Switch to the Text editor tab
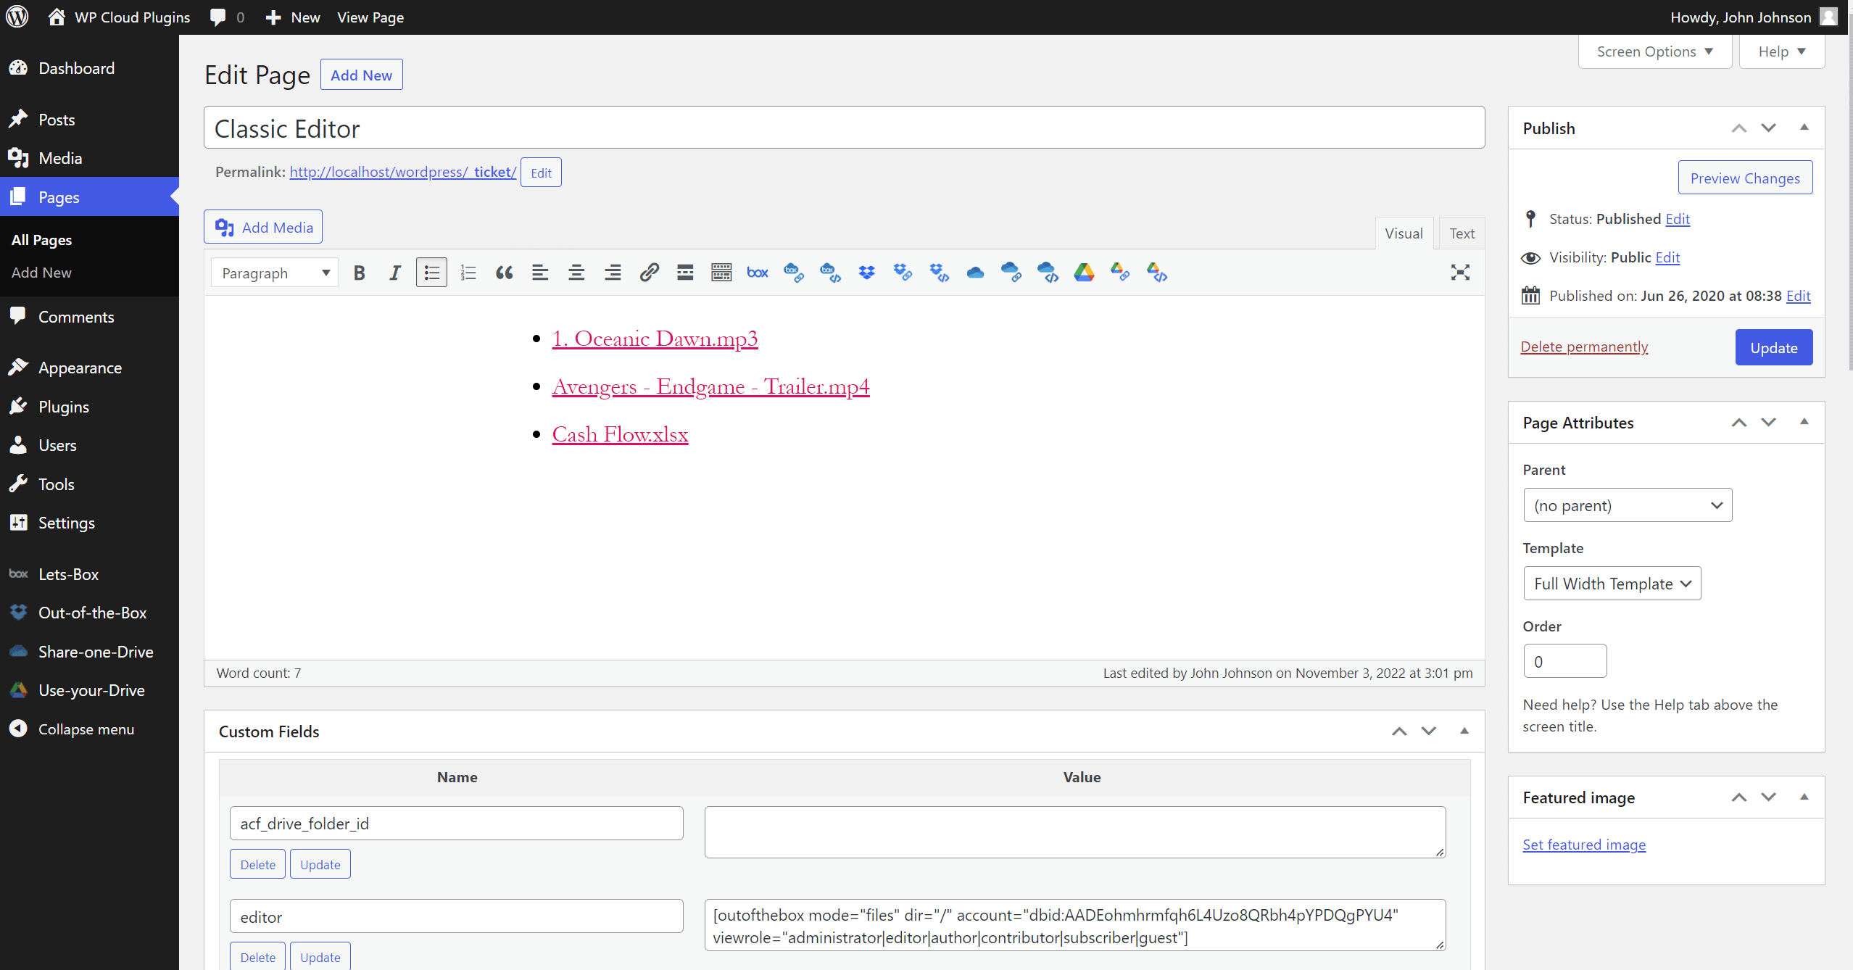The image size is (1853, 970). 1462,233
